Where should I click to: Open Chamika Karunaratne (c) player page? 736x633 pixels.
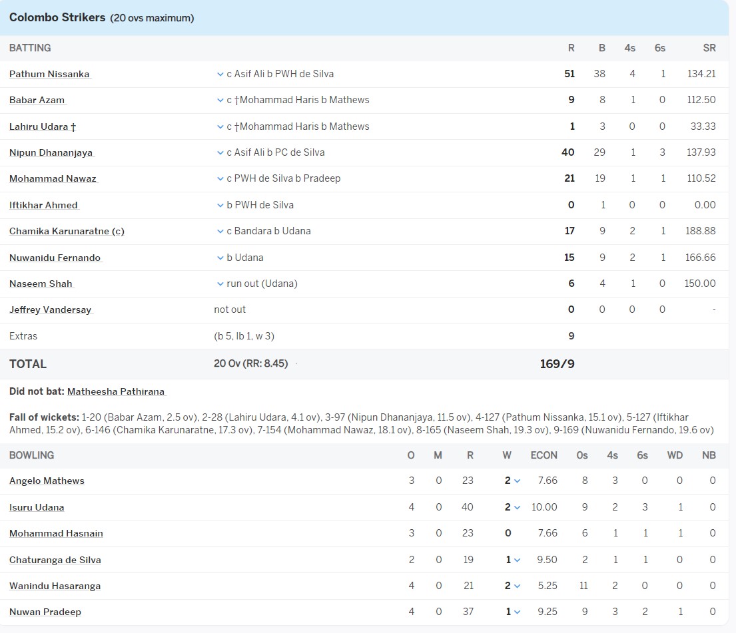coord(67,231)
